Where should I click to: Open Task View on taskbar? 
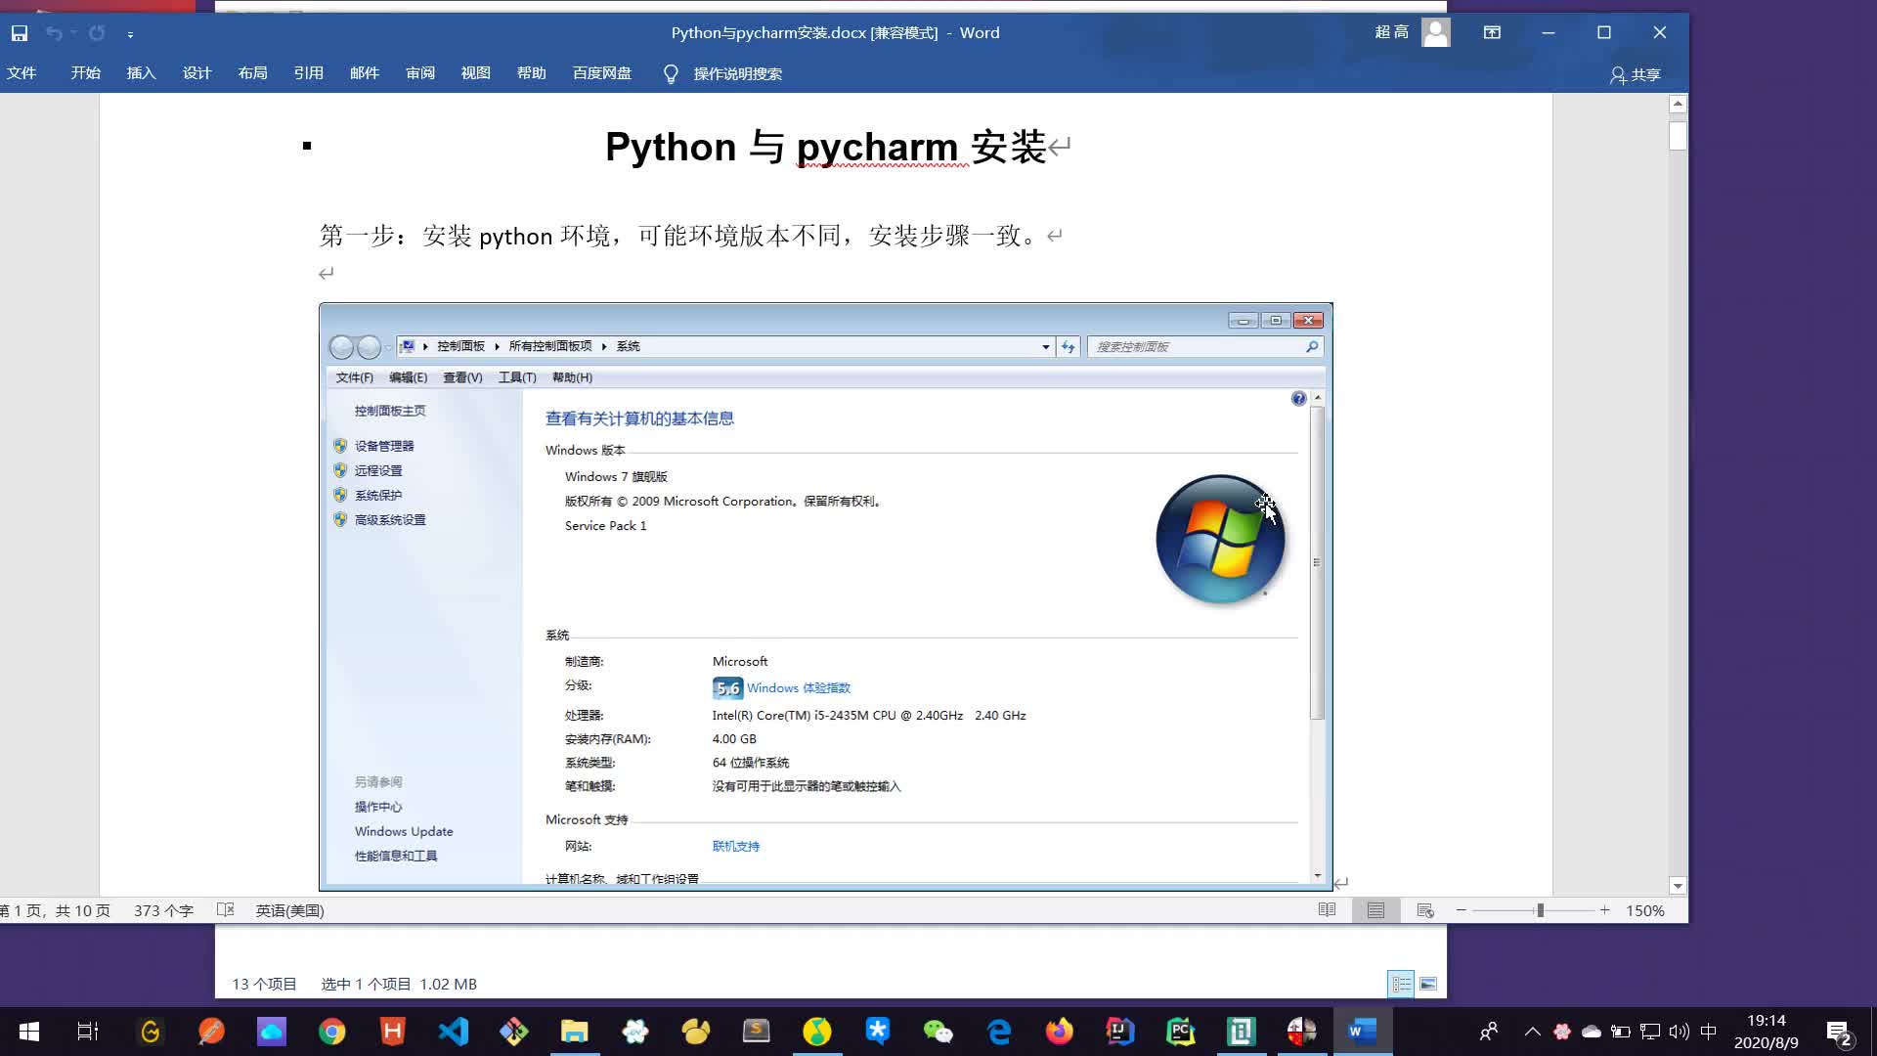(x=88, y=1032)
